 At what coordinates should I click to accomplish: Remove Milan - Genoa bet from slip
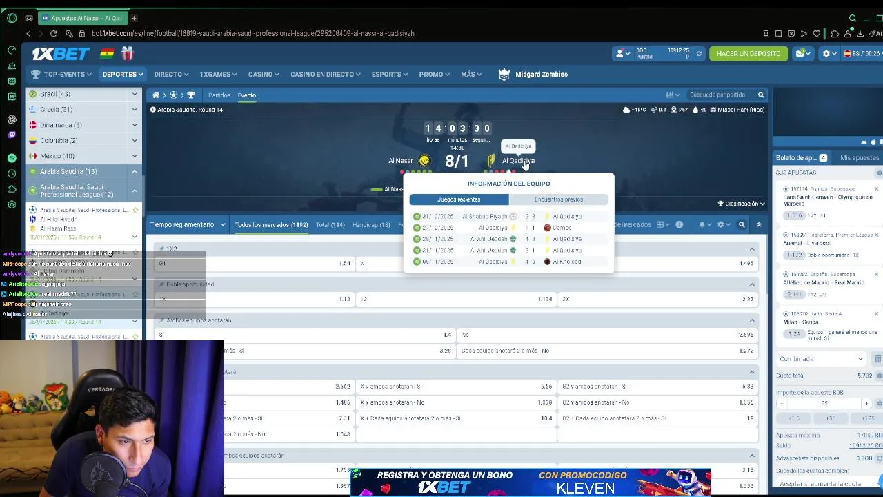click(877, 314)
